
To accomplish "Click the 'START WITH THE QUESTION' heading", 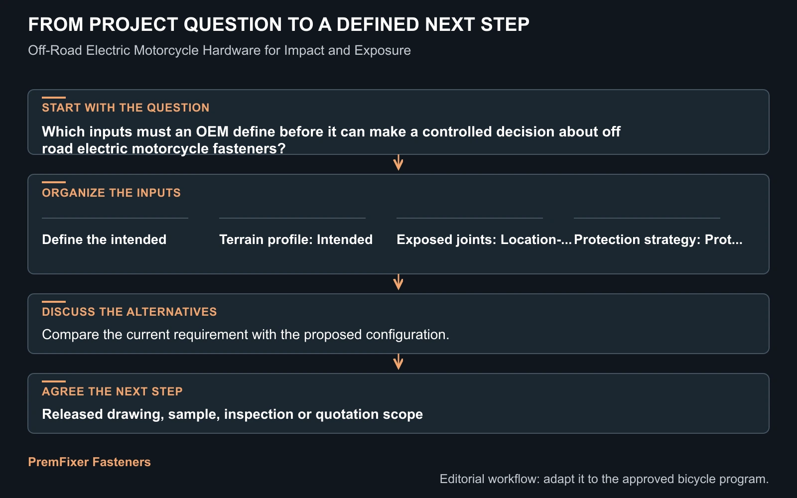I will pyautogui.click(x=126, y=108).
